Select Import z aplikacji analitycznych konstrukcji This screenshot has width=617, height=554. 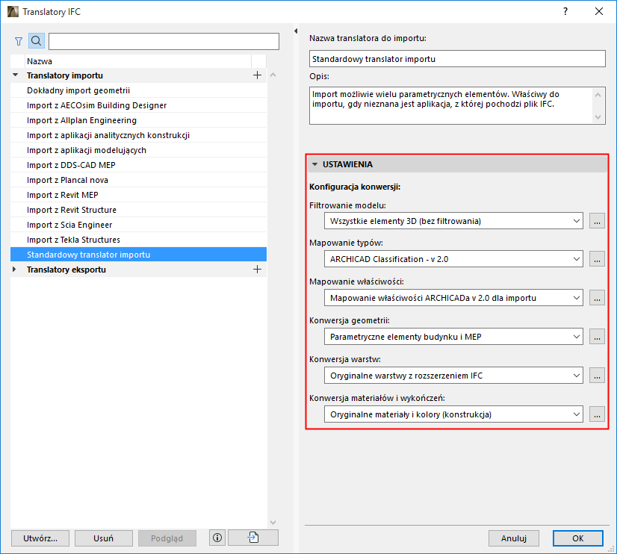138,135
